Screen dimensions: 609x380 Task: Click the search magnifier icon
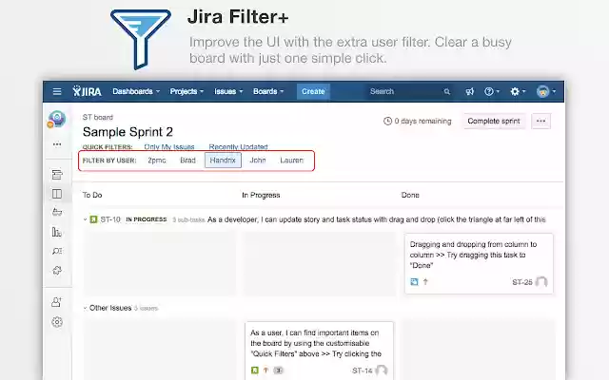(x=446, y=91)
